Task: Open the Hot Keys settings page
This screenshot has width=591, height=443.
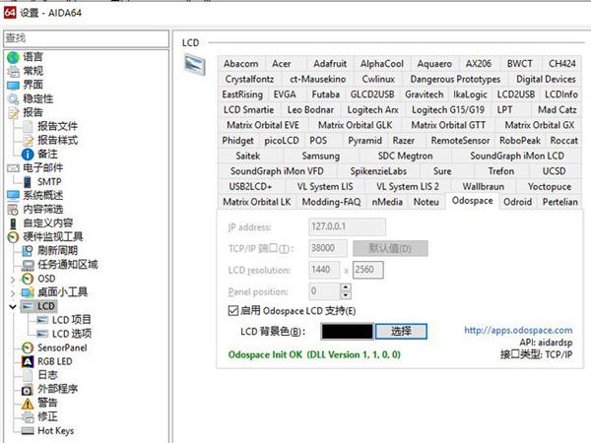Action: (54, 430)
